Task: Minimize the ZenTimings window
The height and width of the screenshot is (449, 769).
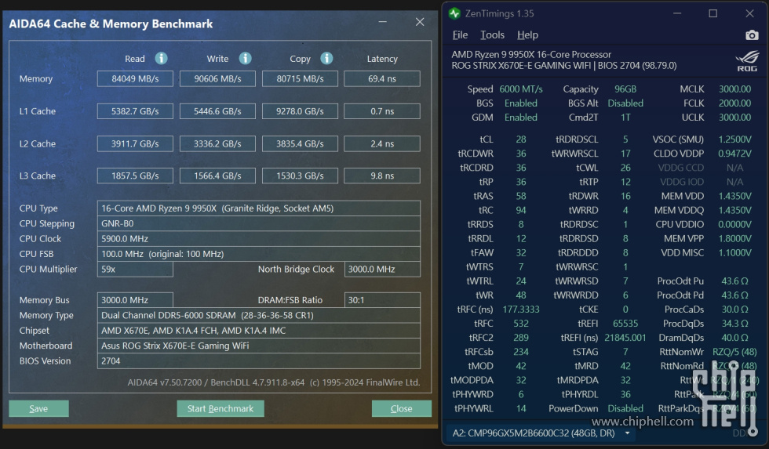Action: pos(677,13)
